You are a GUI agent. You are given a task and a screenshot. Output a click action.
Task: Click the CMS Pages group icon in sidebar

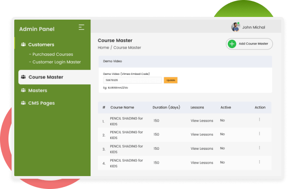(x=23, y=103)
